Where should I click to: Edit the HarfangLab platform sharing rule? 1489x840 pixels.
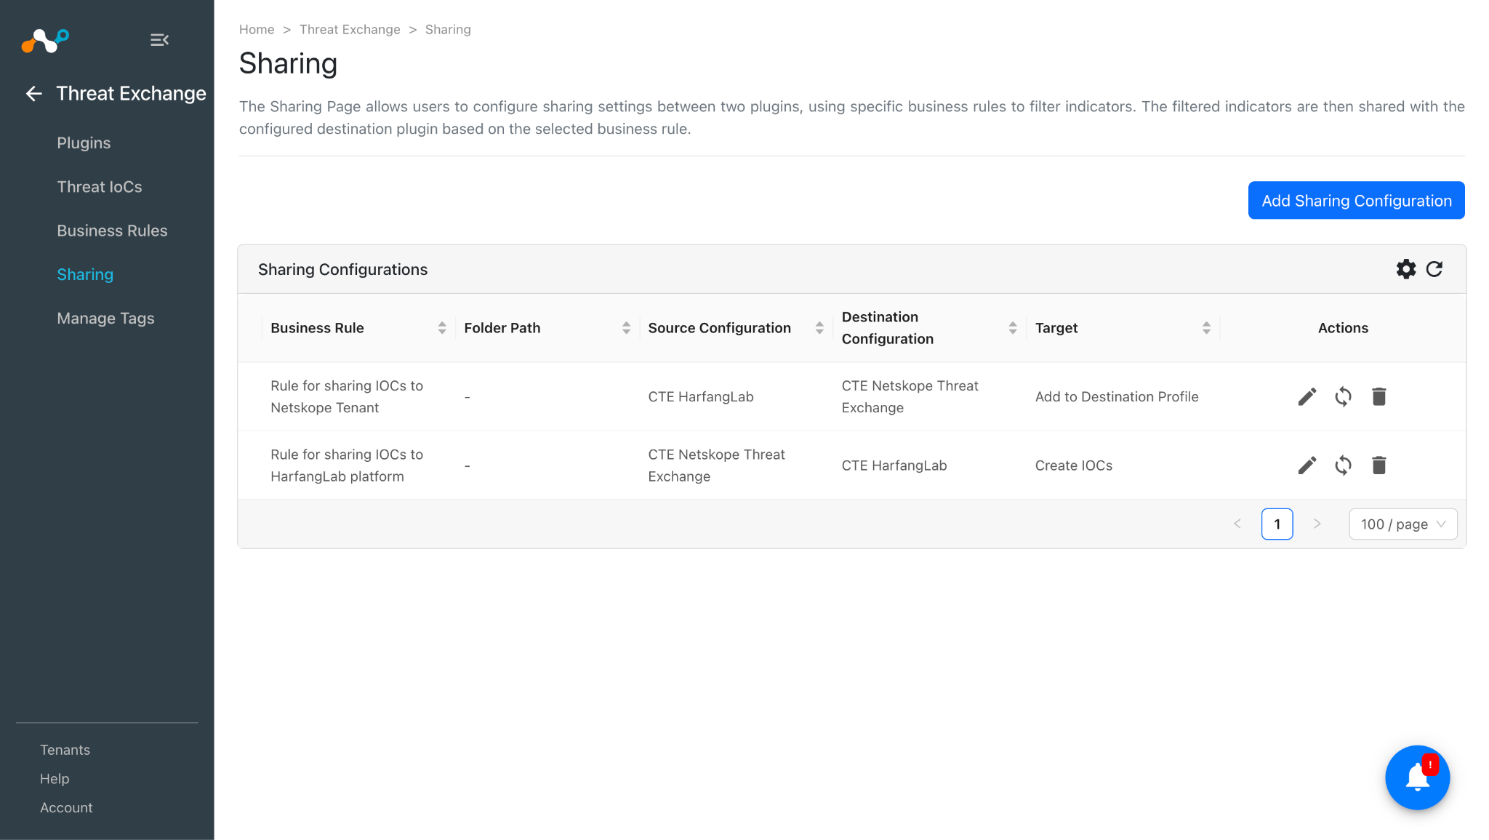[1307, 465]
